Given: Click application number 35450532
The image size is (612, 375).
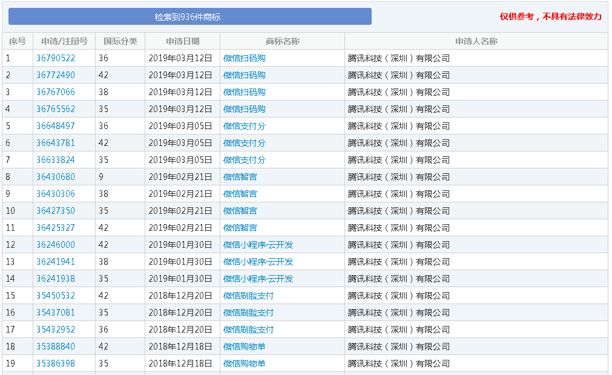Looking at the screenshot, I should (56, 296).
